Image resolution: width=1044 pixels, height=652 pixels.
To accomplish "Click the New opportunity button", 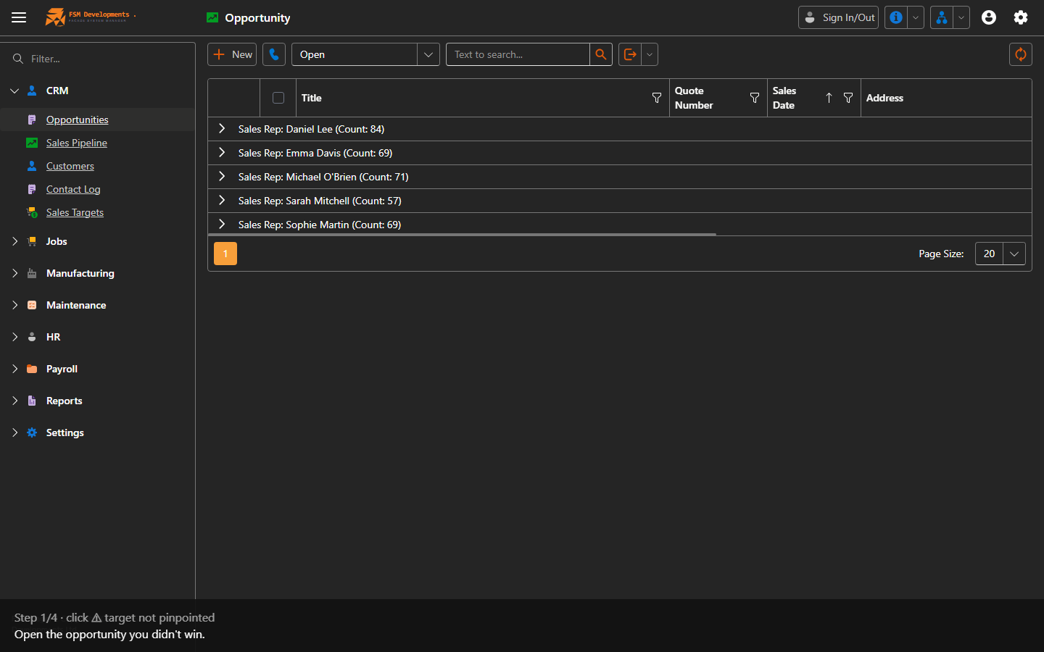I will click(232, 54).
